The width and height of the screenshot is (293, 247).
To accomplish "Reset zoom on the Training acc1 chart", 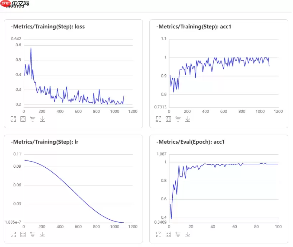I will pyautogui.click(x=168, y=119).
